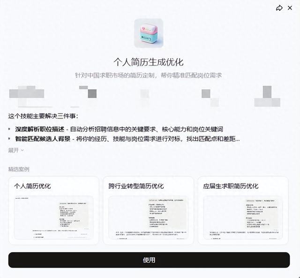This screenshot has height=278, width=300.
Task: Click the black 使用 button
Action: point(149,260)
